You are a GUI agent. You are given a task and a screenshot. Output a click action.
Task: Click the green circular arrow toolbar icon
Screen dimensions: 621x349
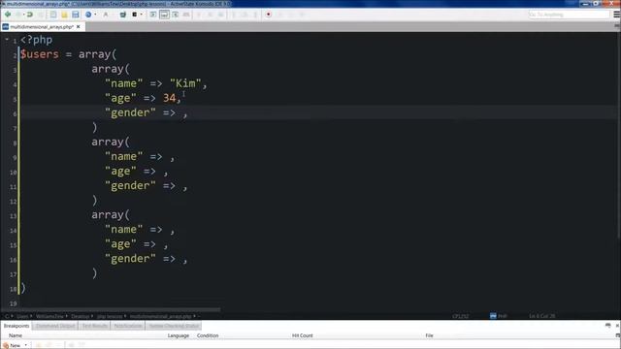tap(30, 15)
